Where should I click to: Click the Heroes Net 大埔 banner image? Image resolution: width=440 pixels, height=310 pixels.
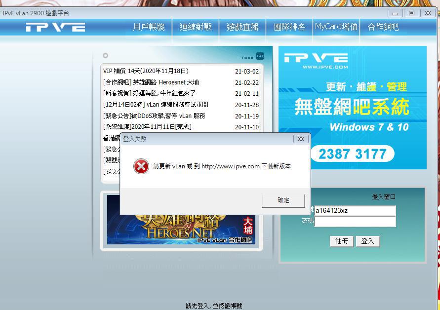181,230
